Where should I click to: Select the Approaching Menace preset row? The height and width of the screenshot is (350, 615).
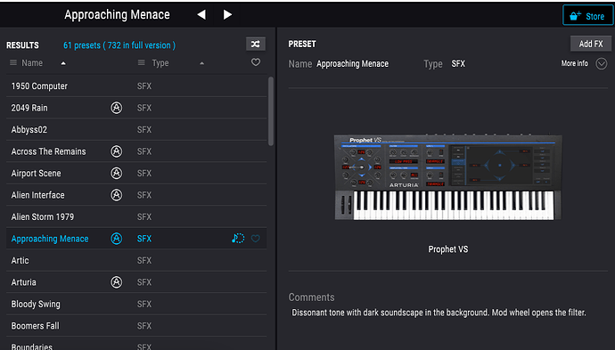[136, 239]
